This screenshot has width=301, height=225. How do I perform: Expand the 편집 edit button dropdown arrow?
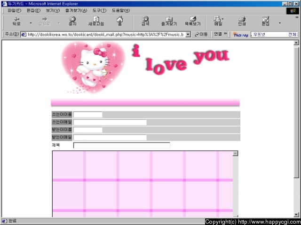(280, 23)
